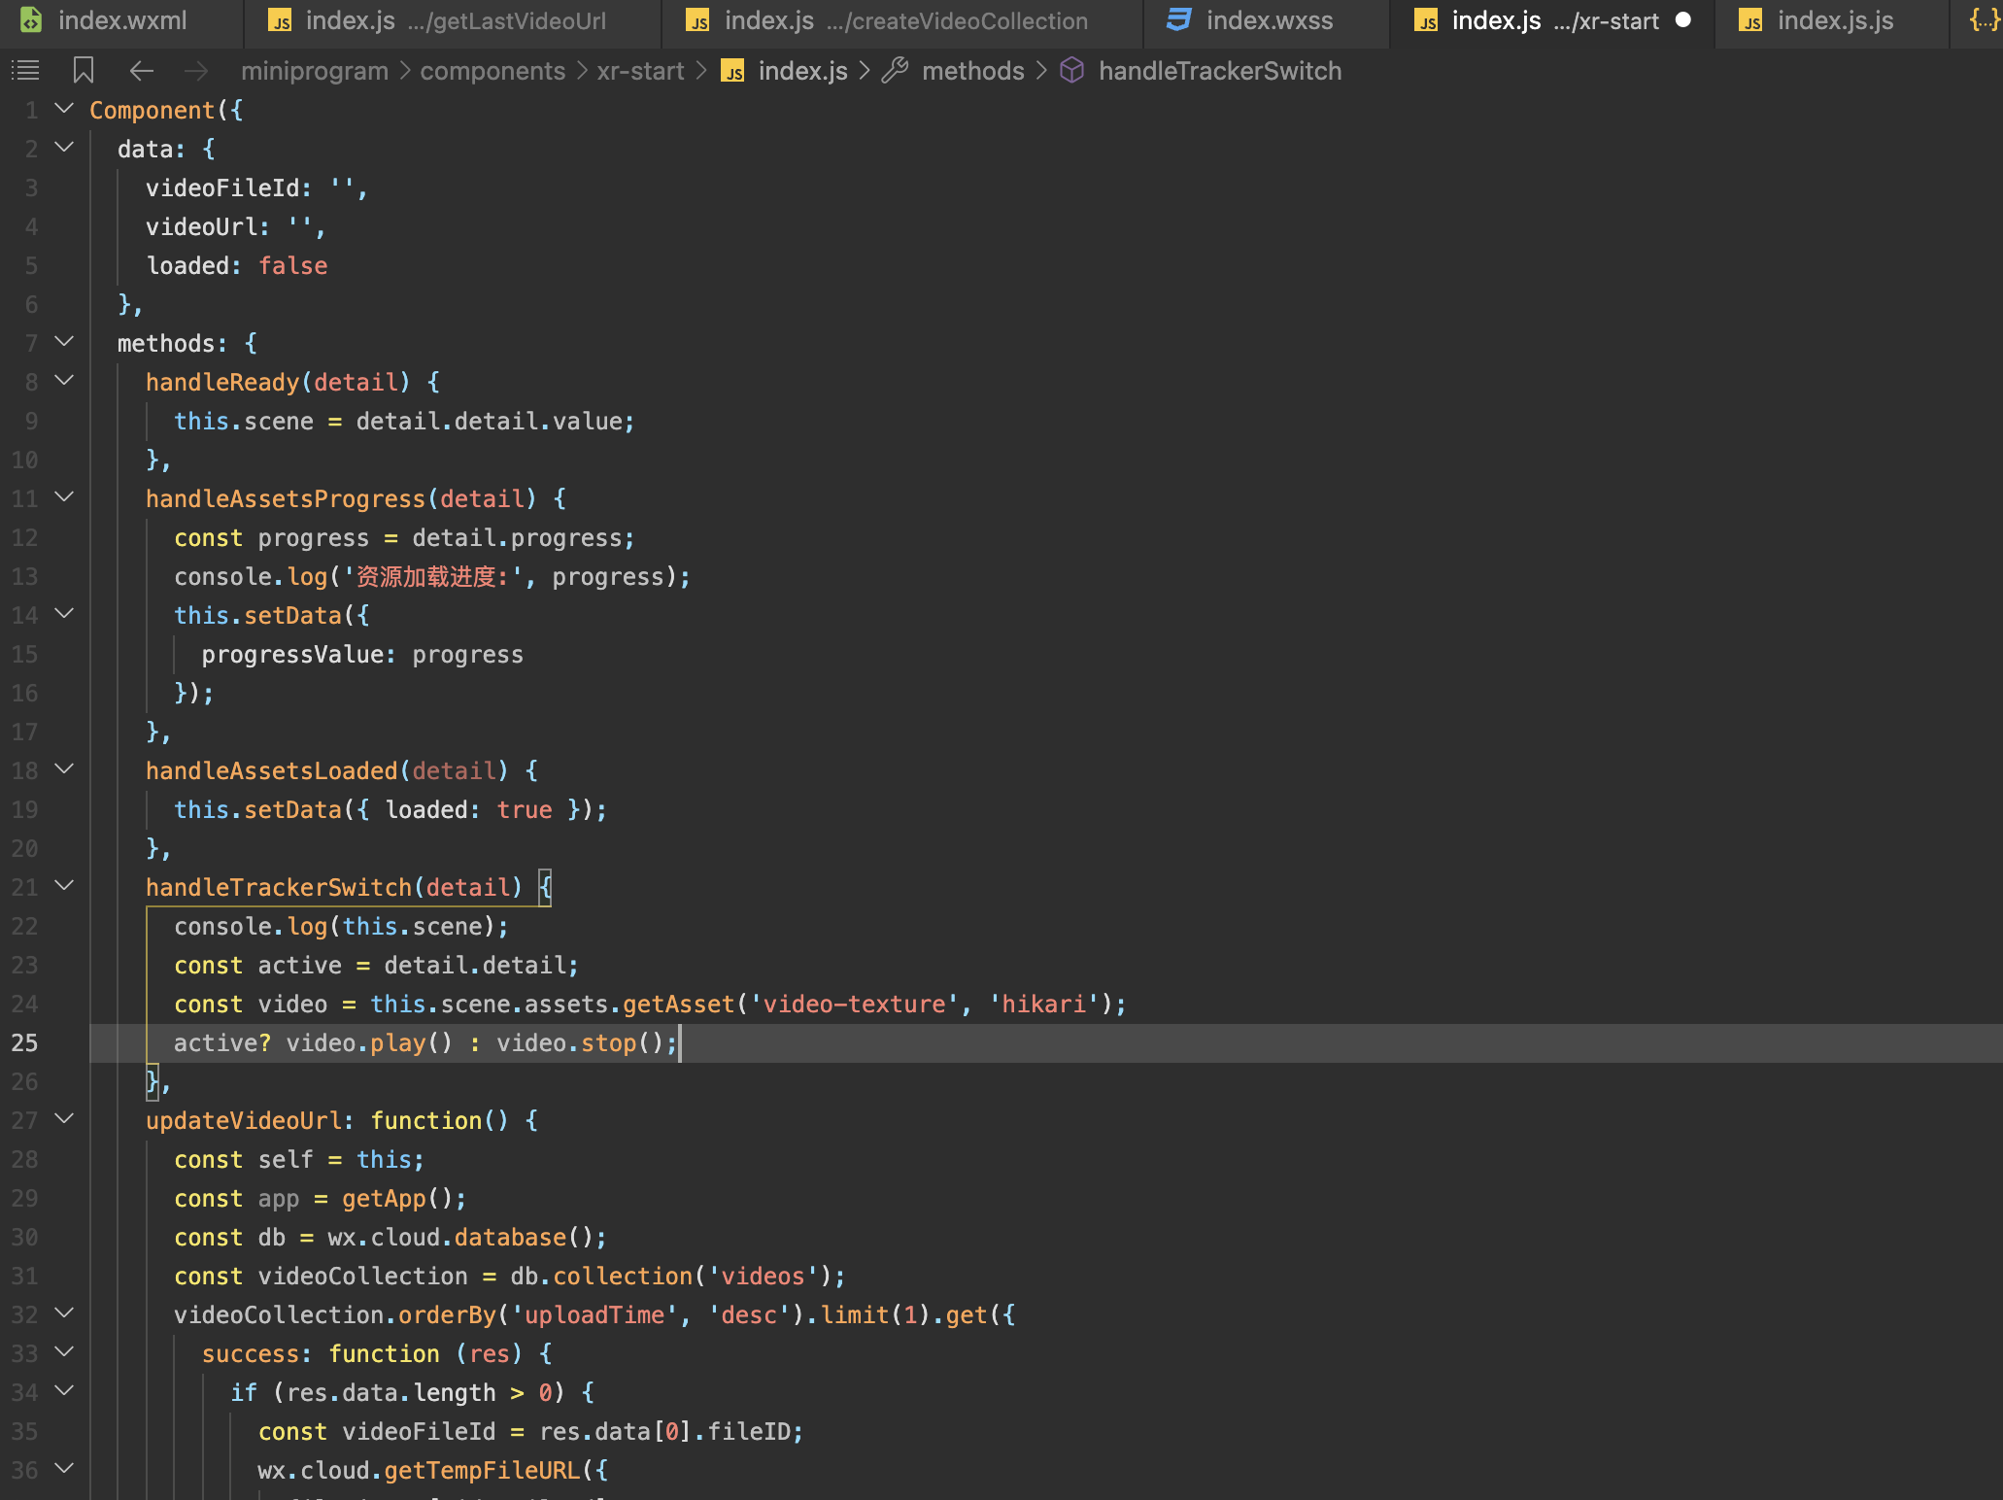Viewport: 2003px width, 1500px height.
Task: Go back with the left arrow icon
Action: coord(142,70)
